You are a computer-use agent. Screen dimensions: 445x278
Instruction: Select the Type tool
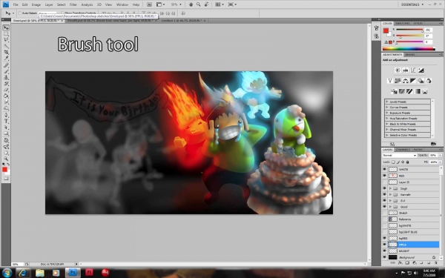click(6, 122)
